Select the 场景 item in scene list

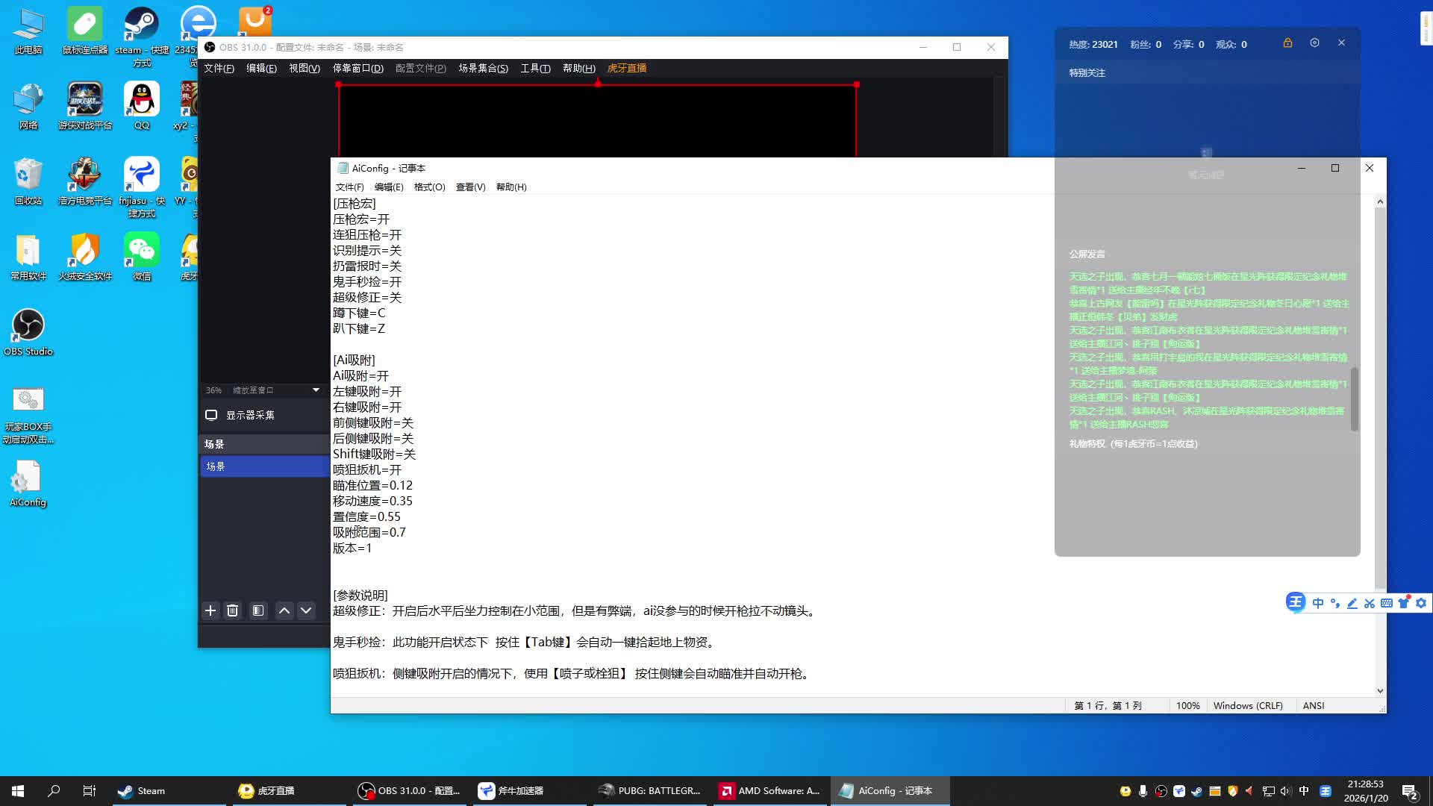click(x=264, y=466)
